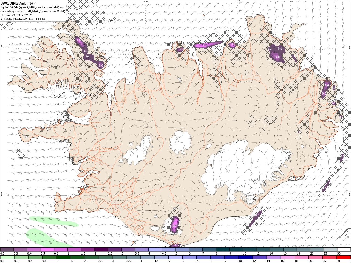This screenshot has height=263, width=351.
Task: Select the dark teal 8–9 swatch in the top legend row
Action: pyautogui.click(x=223, y=250)
